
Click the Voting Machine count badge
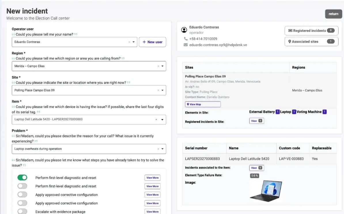[324, 112]
